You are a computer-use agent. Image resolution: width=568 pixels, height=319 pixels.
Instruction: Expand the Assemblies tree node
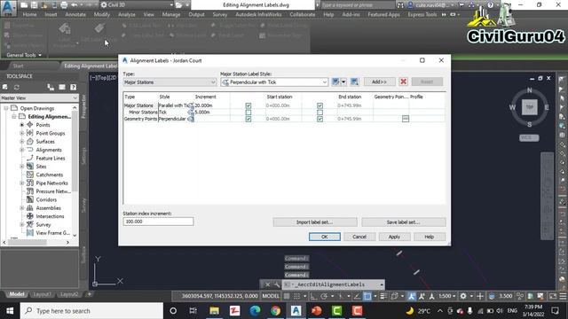tap(21, 208)
